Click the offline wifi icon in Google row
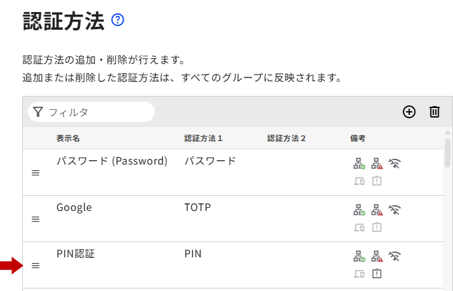Screen dimensions: 453x291 click(395, 210)
